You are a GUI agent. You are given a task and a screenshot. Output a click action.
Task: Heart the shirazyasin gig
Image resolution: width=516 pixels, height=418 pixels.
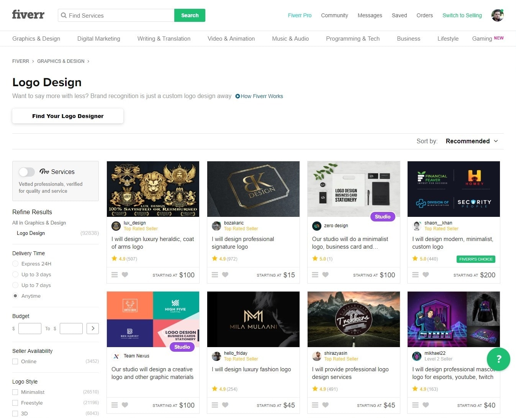[x=326, y=405]
